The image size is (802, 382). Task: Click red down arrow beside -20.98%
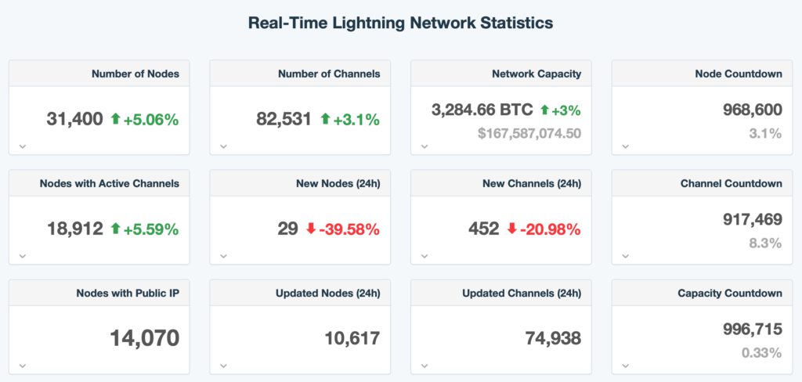click(x=512, y=229)
